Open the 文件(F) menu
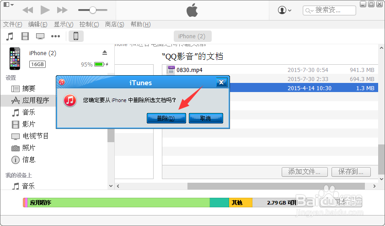 tap(12, 25)
